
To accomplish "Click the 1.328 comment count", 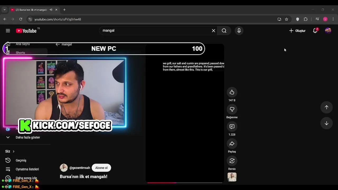I will pyautogui.click(x=232, y=135).
